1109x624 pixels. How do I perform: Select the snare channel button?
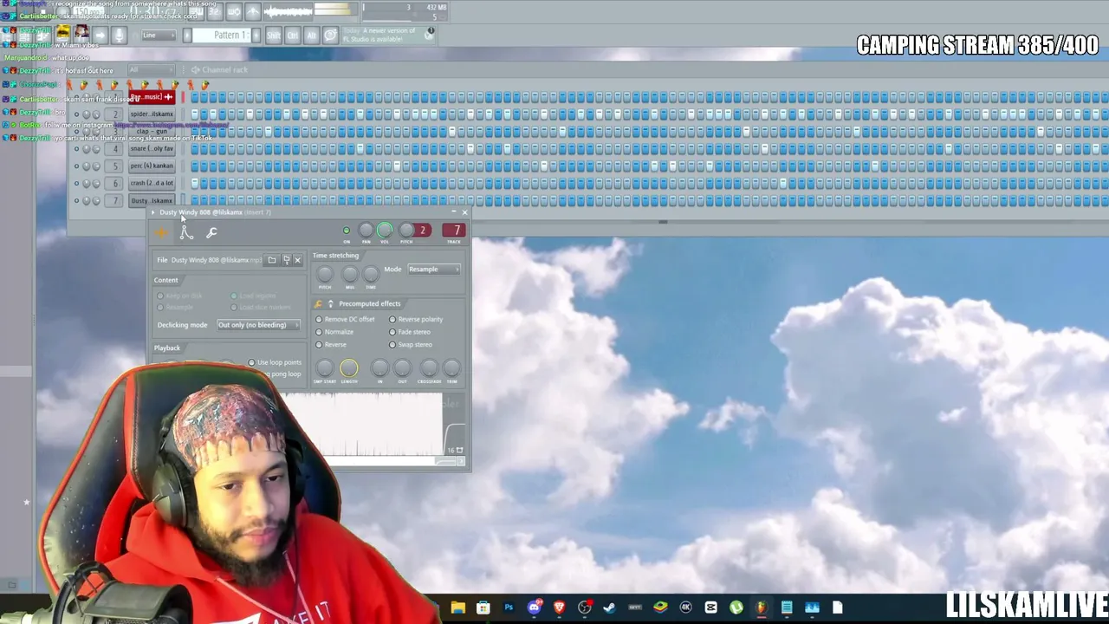(x=152, y=149)
